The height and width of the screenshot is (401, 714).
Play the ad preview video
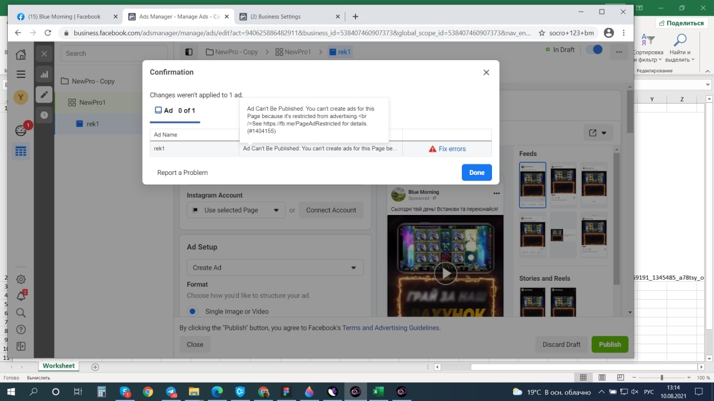point(445,273)
